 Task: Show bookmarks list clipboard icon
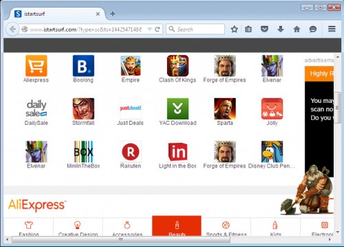coord(248,30)
